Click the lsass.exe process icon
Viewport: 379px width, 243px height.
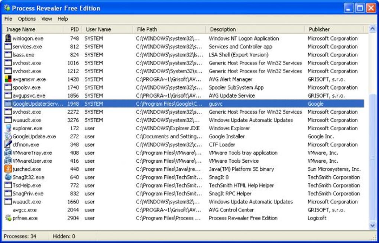coord(8,55)
